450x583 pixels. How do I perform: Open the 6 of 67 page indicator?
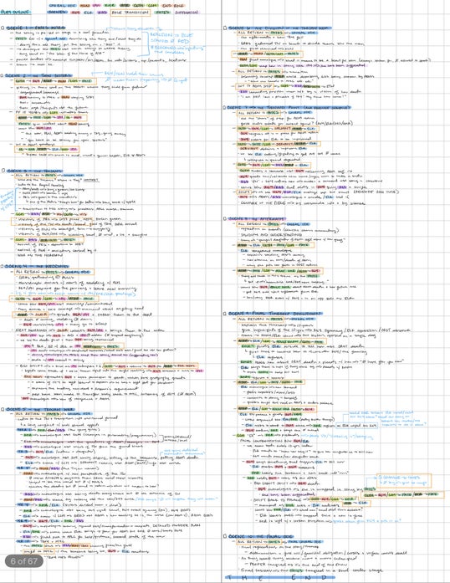24,561
